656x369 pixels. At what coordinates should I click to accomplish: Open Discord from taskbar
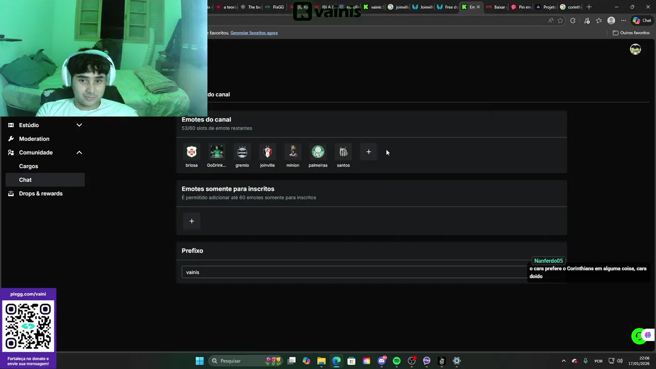pyautogui.click(x=382, y=361)
